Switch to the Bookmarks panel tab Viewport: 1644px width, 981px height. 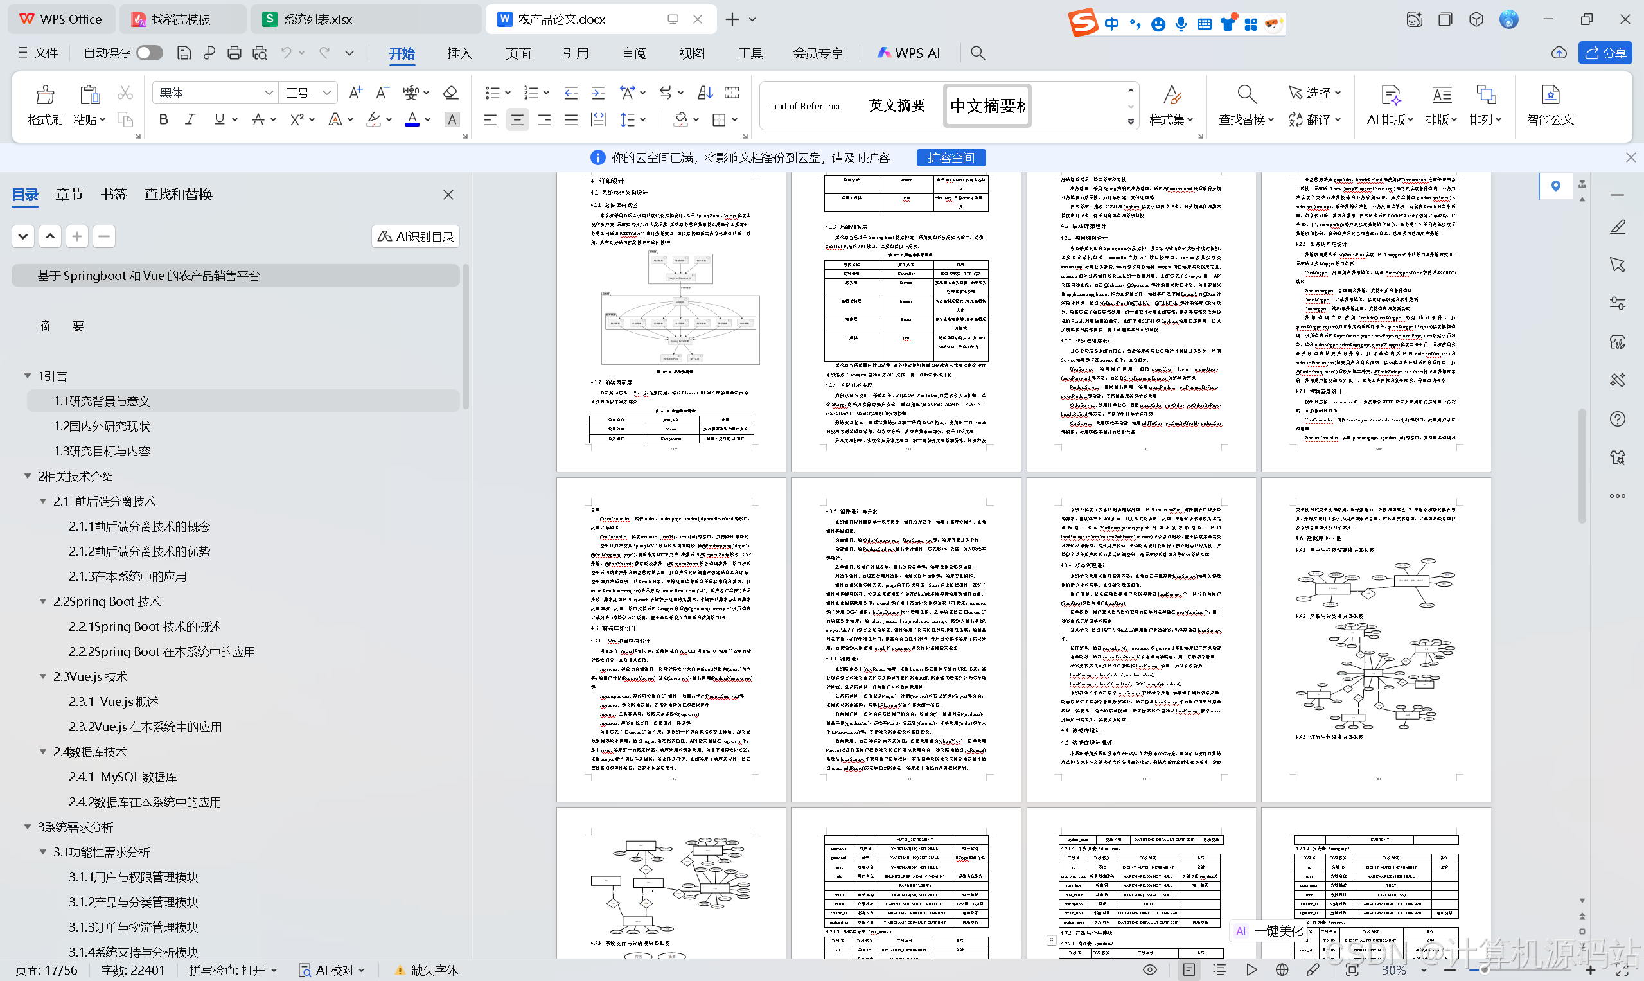tap(113, 195)
